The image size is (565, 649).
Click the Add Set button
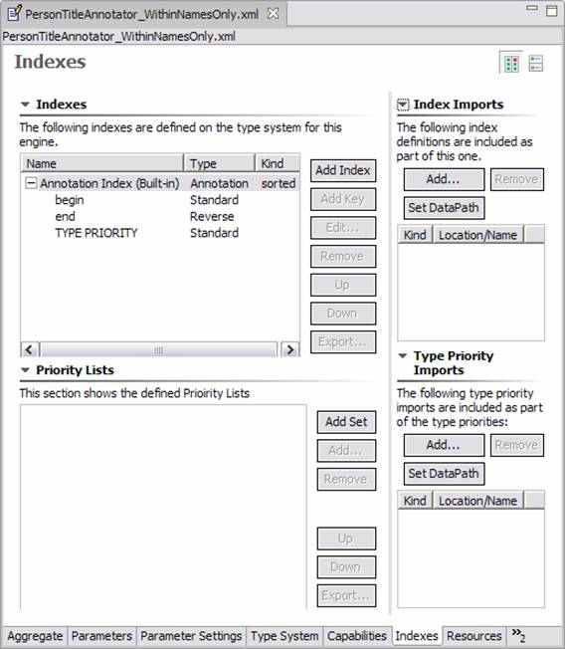point(346,422)
